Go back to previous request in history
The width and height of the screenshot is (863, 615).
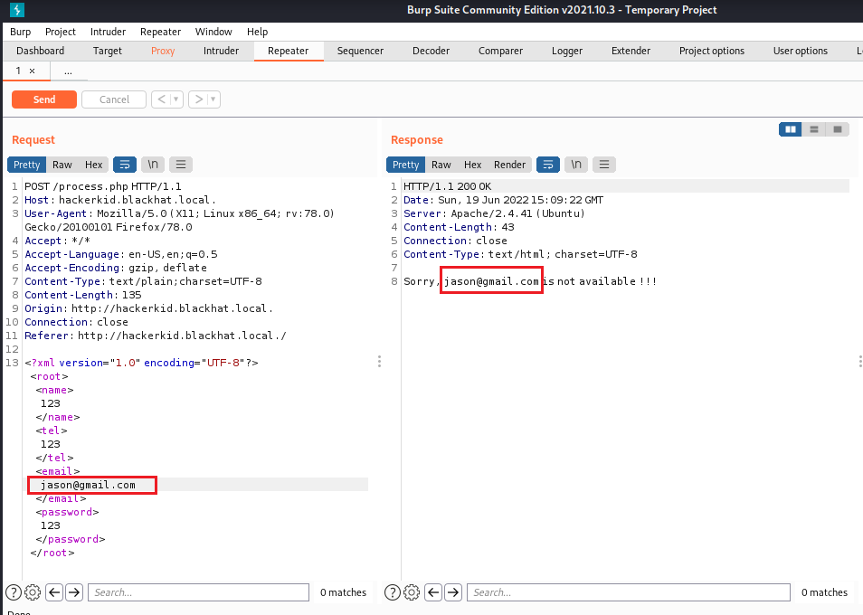(x=161, y=99)
